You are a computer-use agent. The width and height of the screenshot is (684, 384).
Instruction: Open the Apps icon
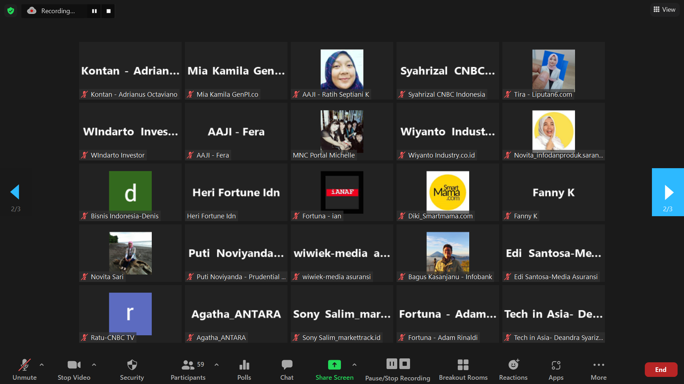coord(556,365)
